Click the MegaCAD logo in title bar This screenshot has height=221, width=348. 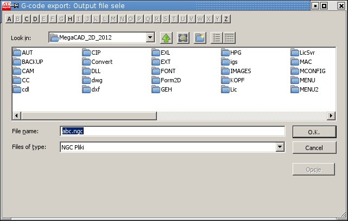tap(6, 6)
